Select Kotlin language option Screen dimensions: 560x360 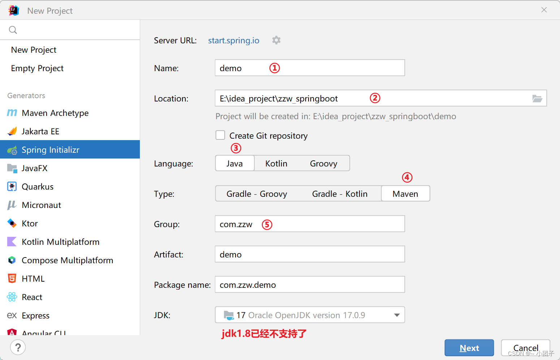276,164
